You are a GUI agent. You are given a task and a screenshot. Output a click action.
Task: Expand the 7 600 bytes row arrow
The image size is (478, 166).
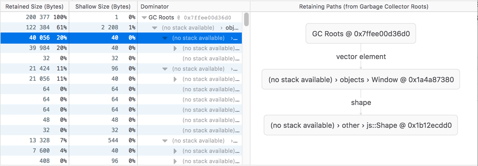click(175, 151)
